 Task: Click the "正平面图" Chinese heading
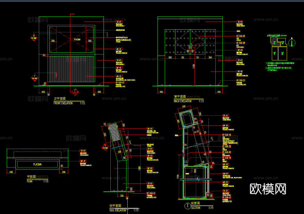click(x=60, y=99)
